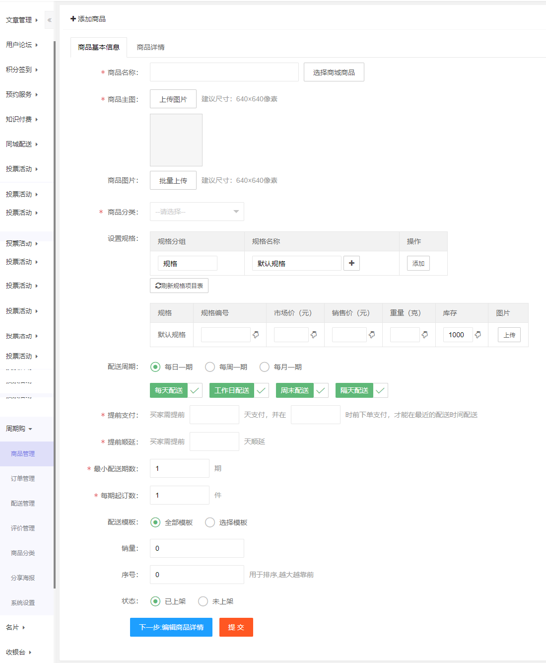546x663 pixels.
Task: Click 刷新规格项目表 refresh button
Action: pyautogui.click(x=179, y=286)
